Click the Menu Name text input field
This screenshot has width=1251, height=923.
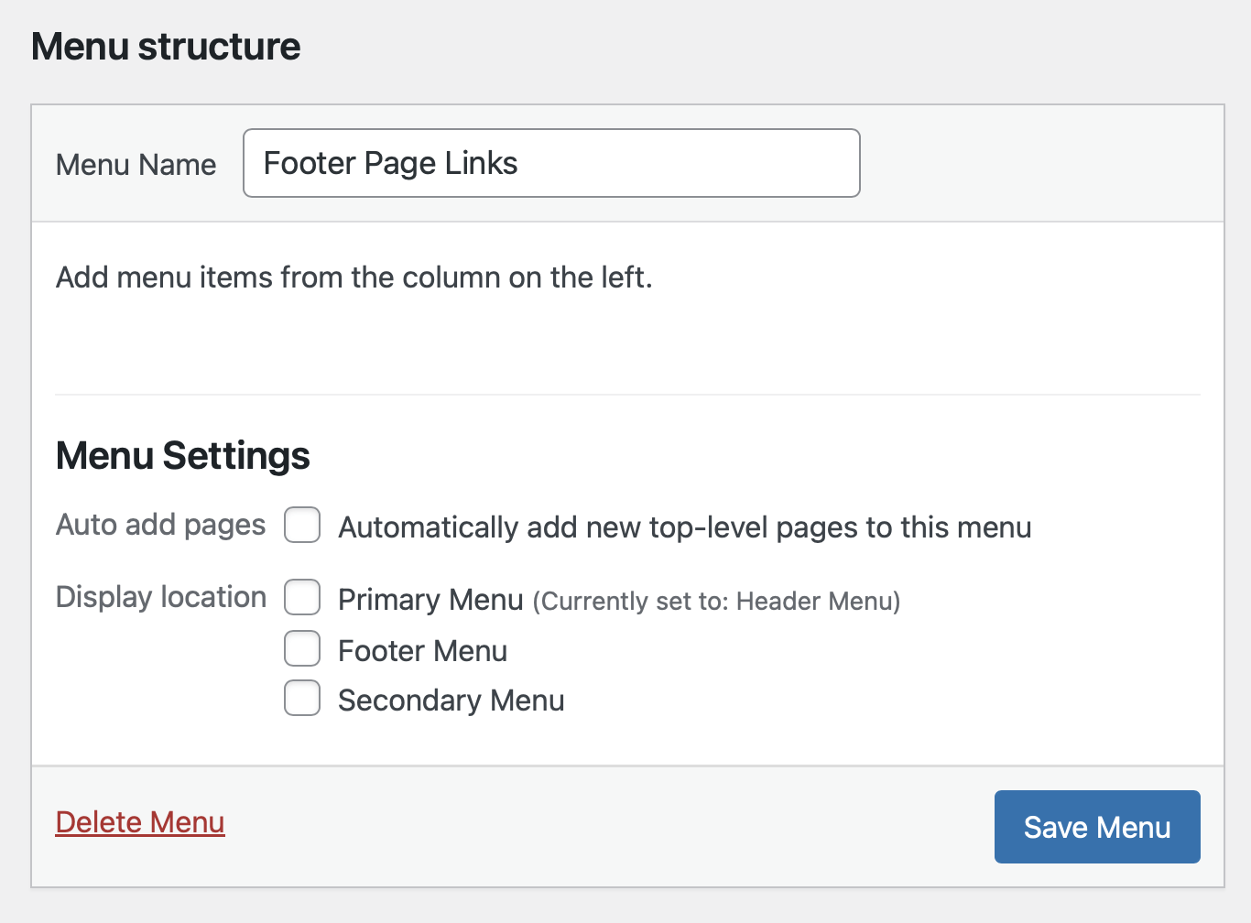point(551,163)
